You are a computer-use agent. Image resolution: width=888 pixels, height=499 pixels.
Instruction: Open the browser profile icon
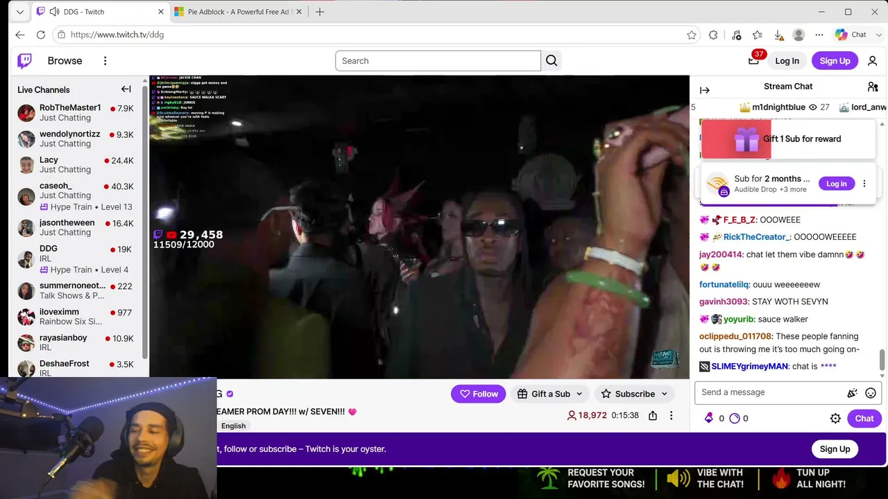point(799,35)
